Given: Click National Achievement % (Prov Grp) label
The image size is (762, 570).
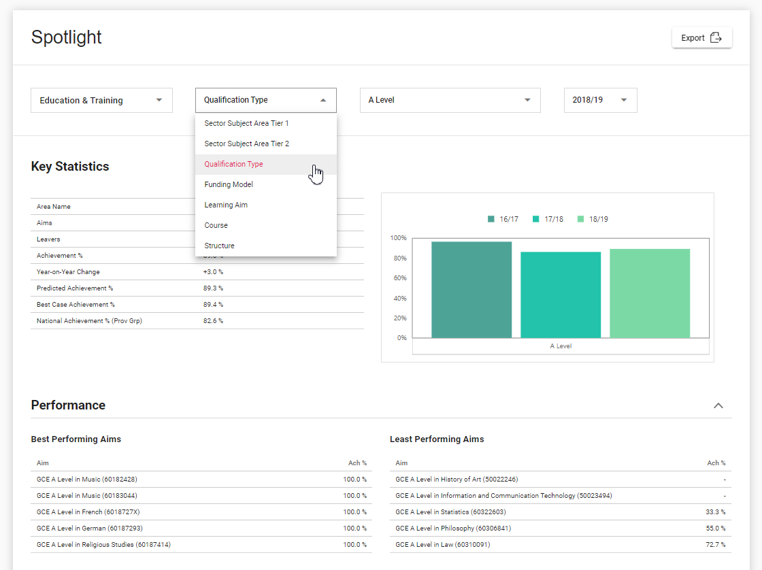Looking at the screenshot, I should point(89,321).
